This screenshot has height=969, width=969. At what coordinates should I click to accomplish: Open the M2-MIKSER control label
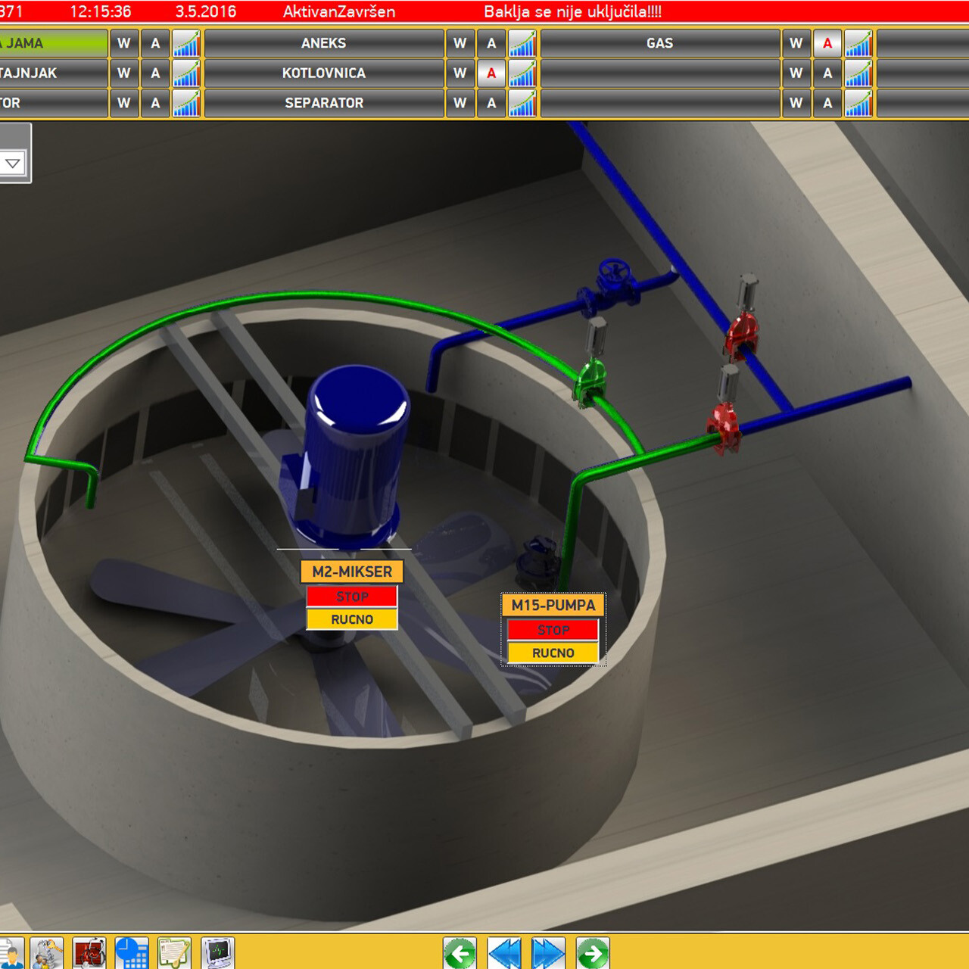(352, 572)
